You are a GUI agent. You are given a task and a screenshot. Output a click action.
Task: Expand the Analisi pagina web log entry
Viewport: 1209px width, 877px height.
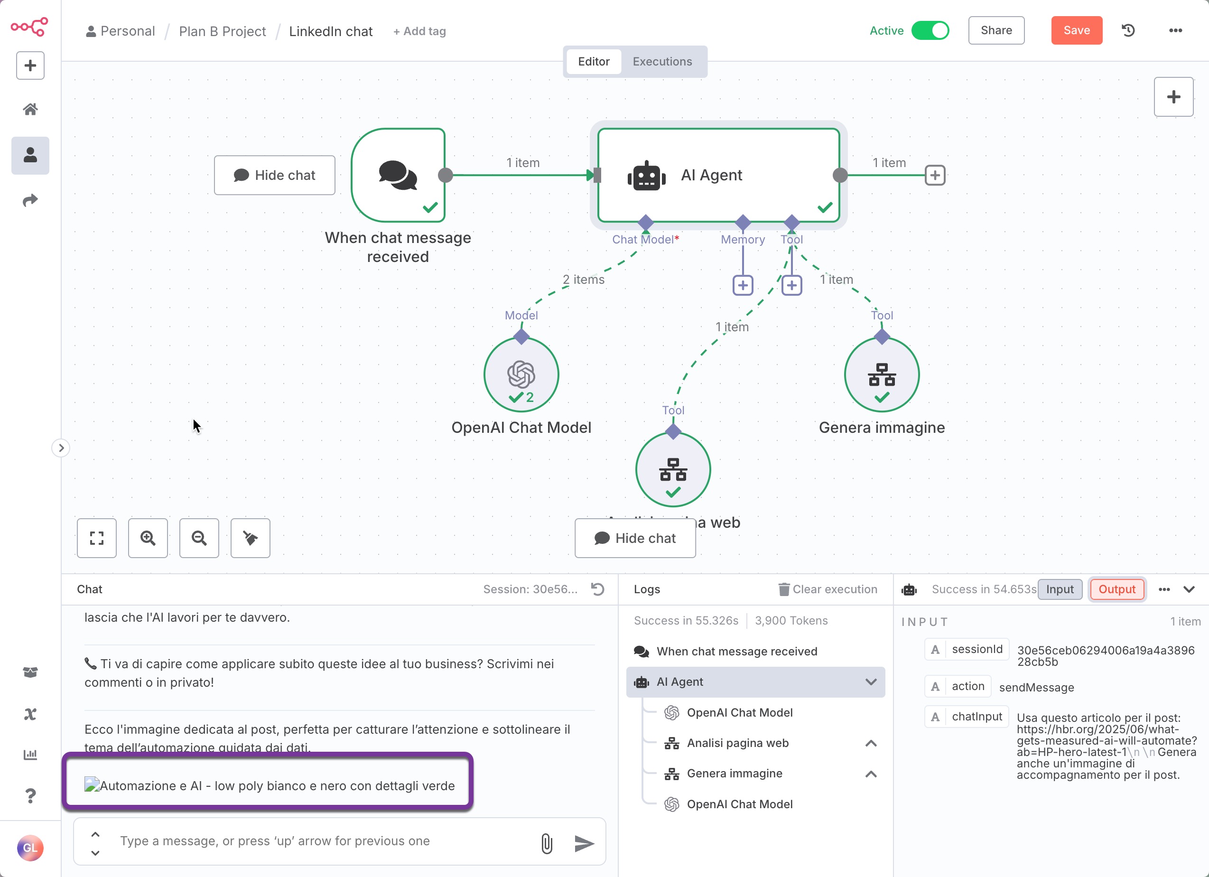[x=871, y=743]
